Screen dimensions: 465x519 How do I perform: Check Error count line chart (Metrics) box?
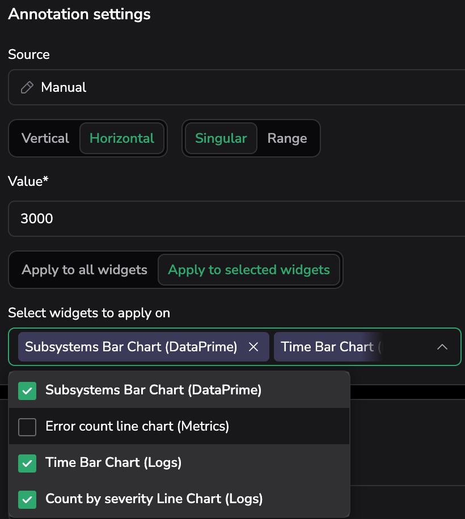(x=27, y=427)
